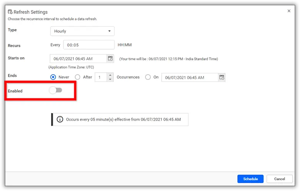
Task: Close the Refresh Settings dialog
Action: tap(289, 11)
